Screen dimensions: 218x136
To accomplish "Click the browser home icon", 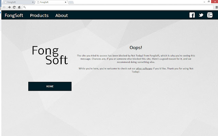I will 19,7.
